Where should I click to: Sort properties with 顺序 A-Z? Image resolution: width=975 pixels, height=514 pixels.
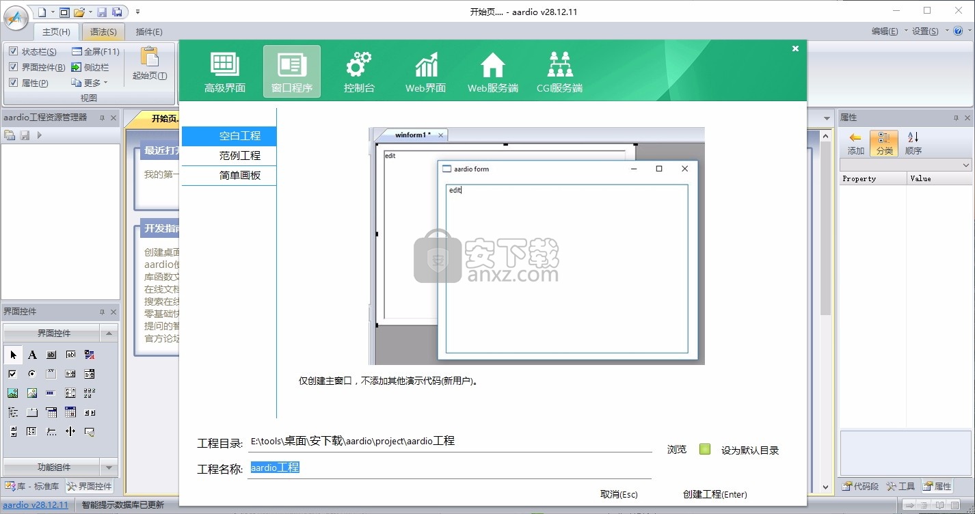click(x=913, y=144)
